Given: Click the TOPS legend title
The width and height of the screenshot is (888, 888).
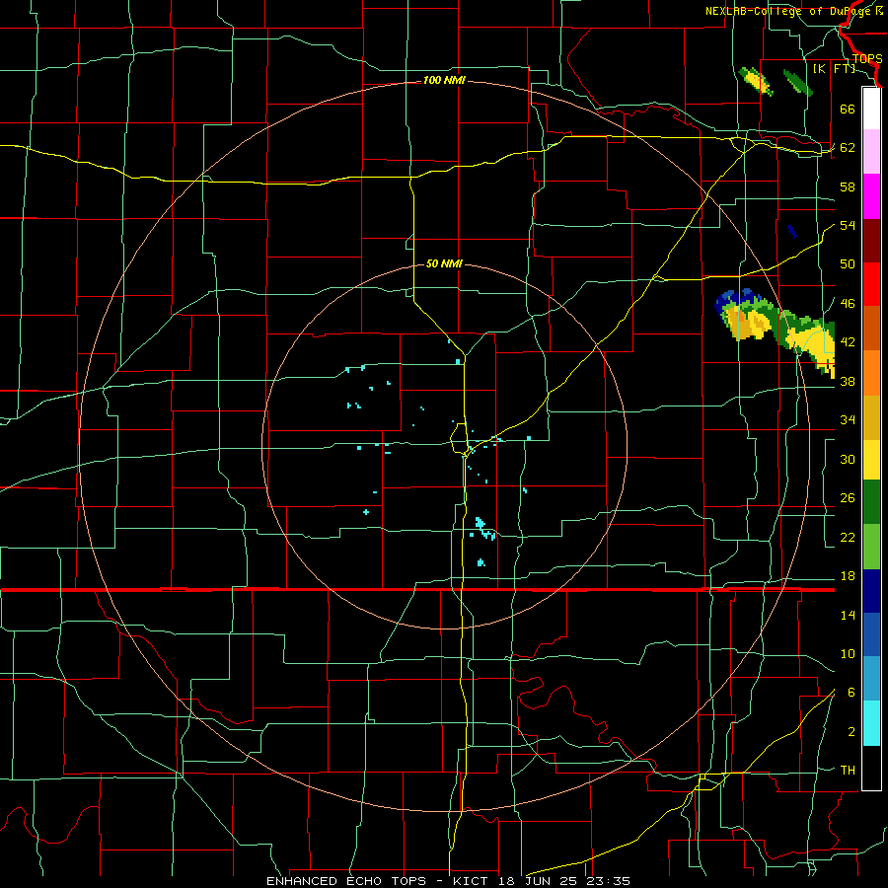Looking at the screenshot, I should [x=867, y=59].
